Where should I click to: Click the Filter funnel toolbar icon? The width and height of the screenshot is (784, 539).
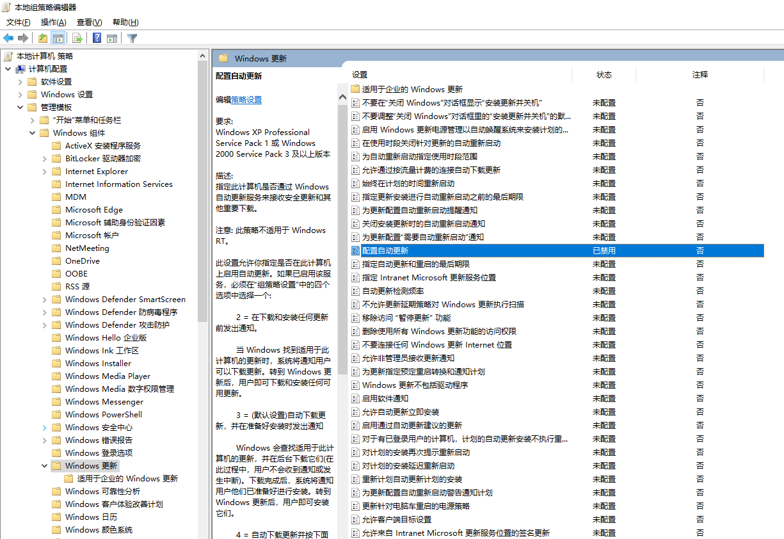pos(132,38)
